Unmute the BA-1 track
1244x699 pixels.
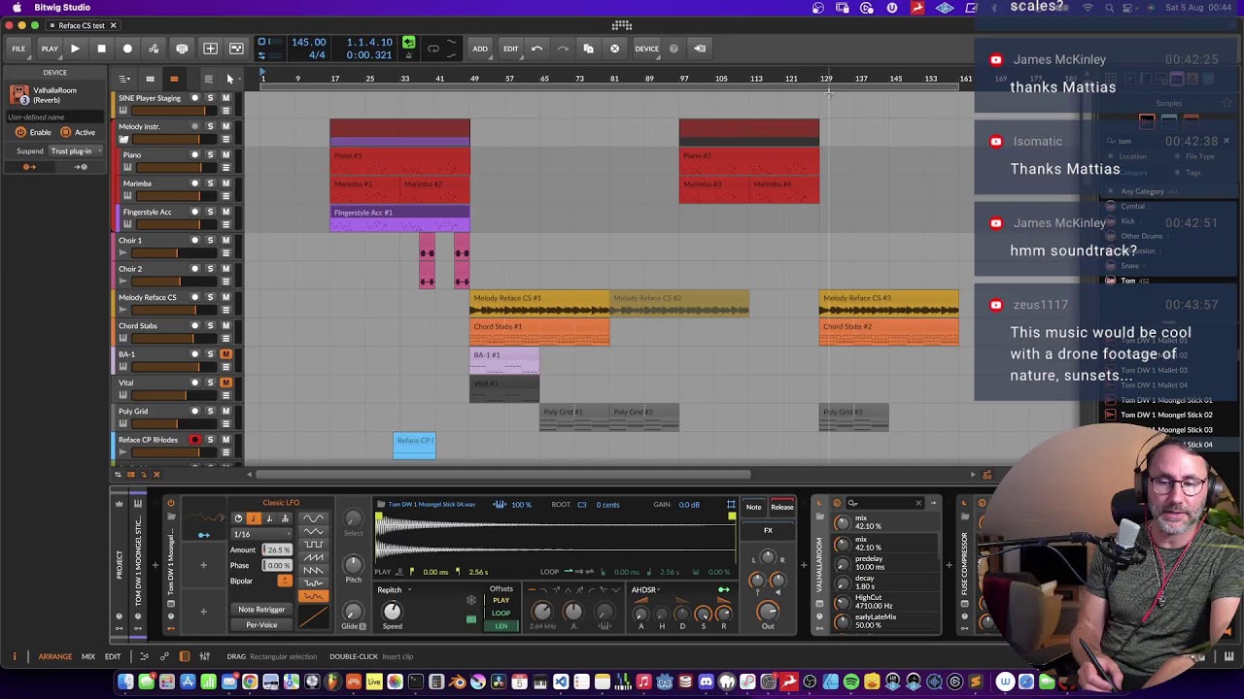(225, 354)
